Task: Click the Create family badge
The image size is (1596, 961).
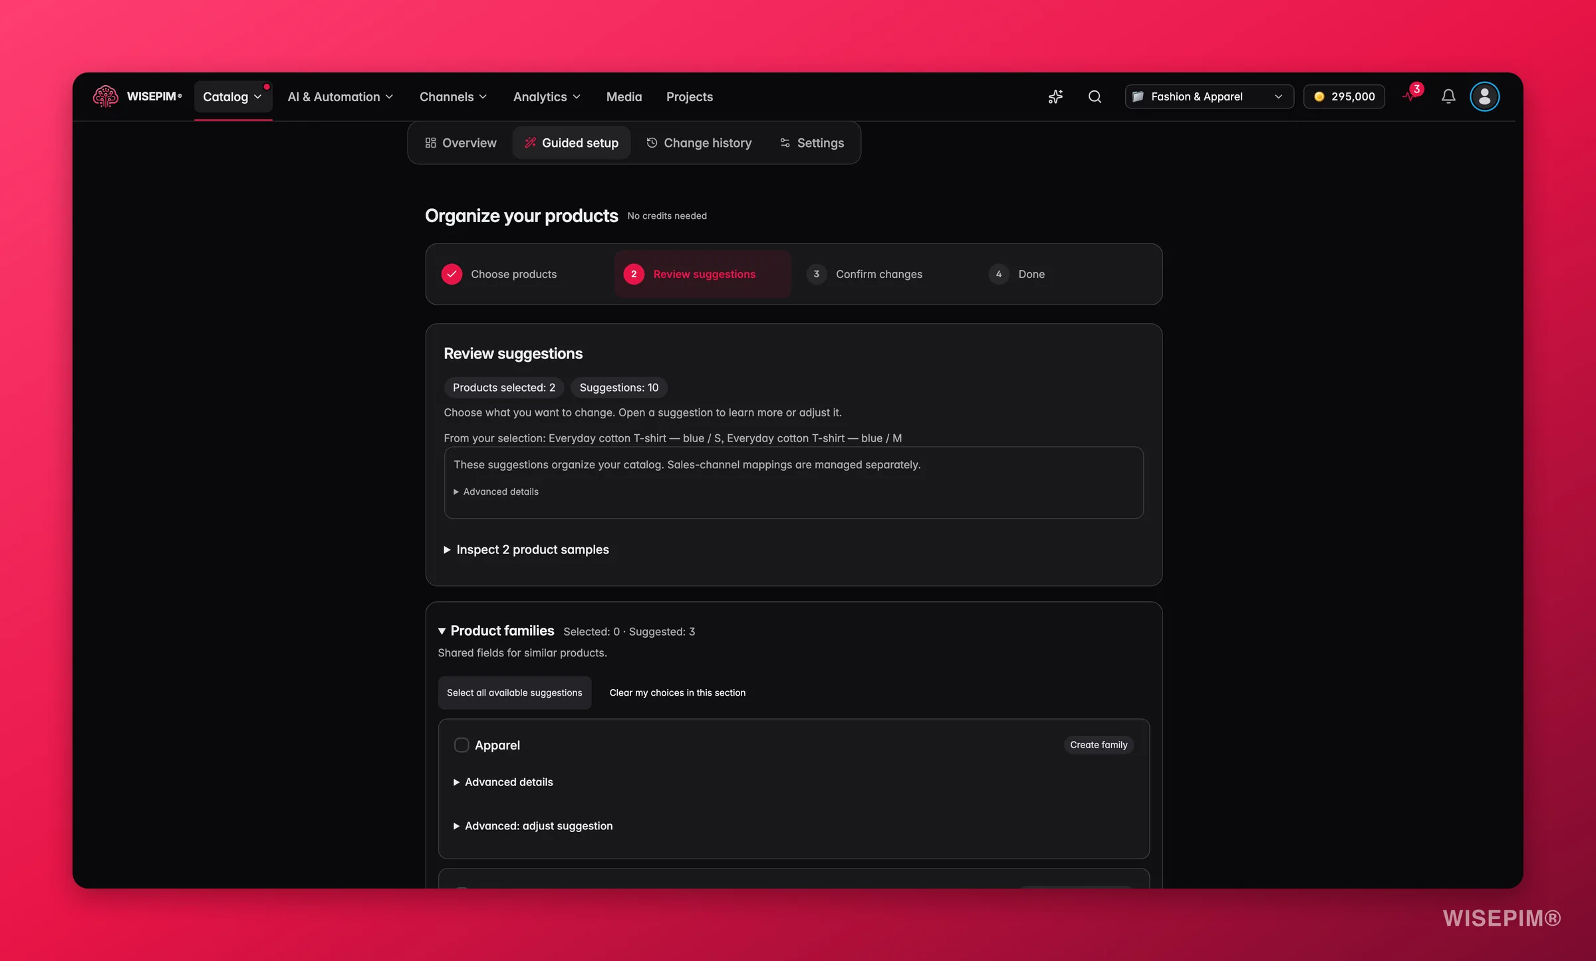Action: tap(1099, 745)
